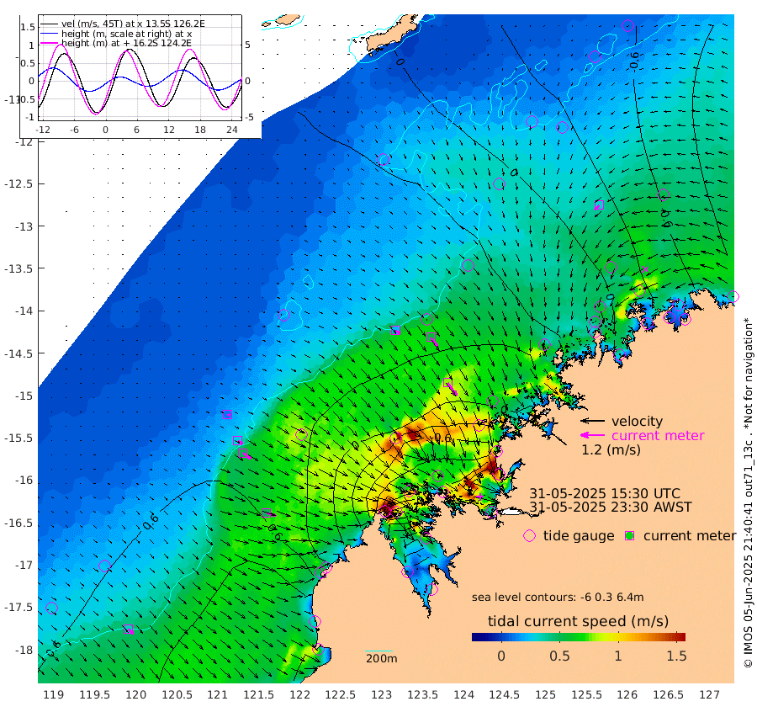This screenshot has height=712, width=757.
Task: Click the tidal current speed colorbar
Action: 579,636
